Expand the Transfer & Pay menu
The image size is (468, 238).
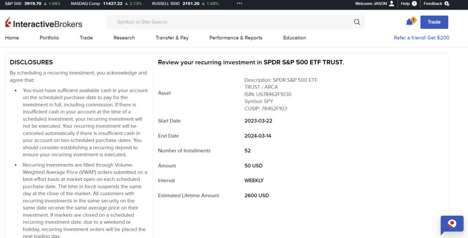tap(172, 38)
